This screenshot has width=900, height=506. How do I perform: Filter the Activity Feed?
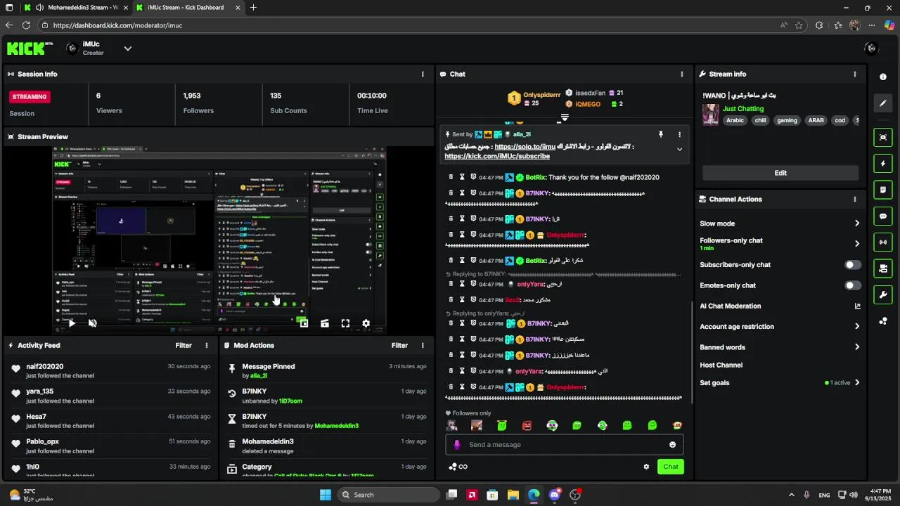click(x=184, y=346)
